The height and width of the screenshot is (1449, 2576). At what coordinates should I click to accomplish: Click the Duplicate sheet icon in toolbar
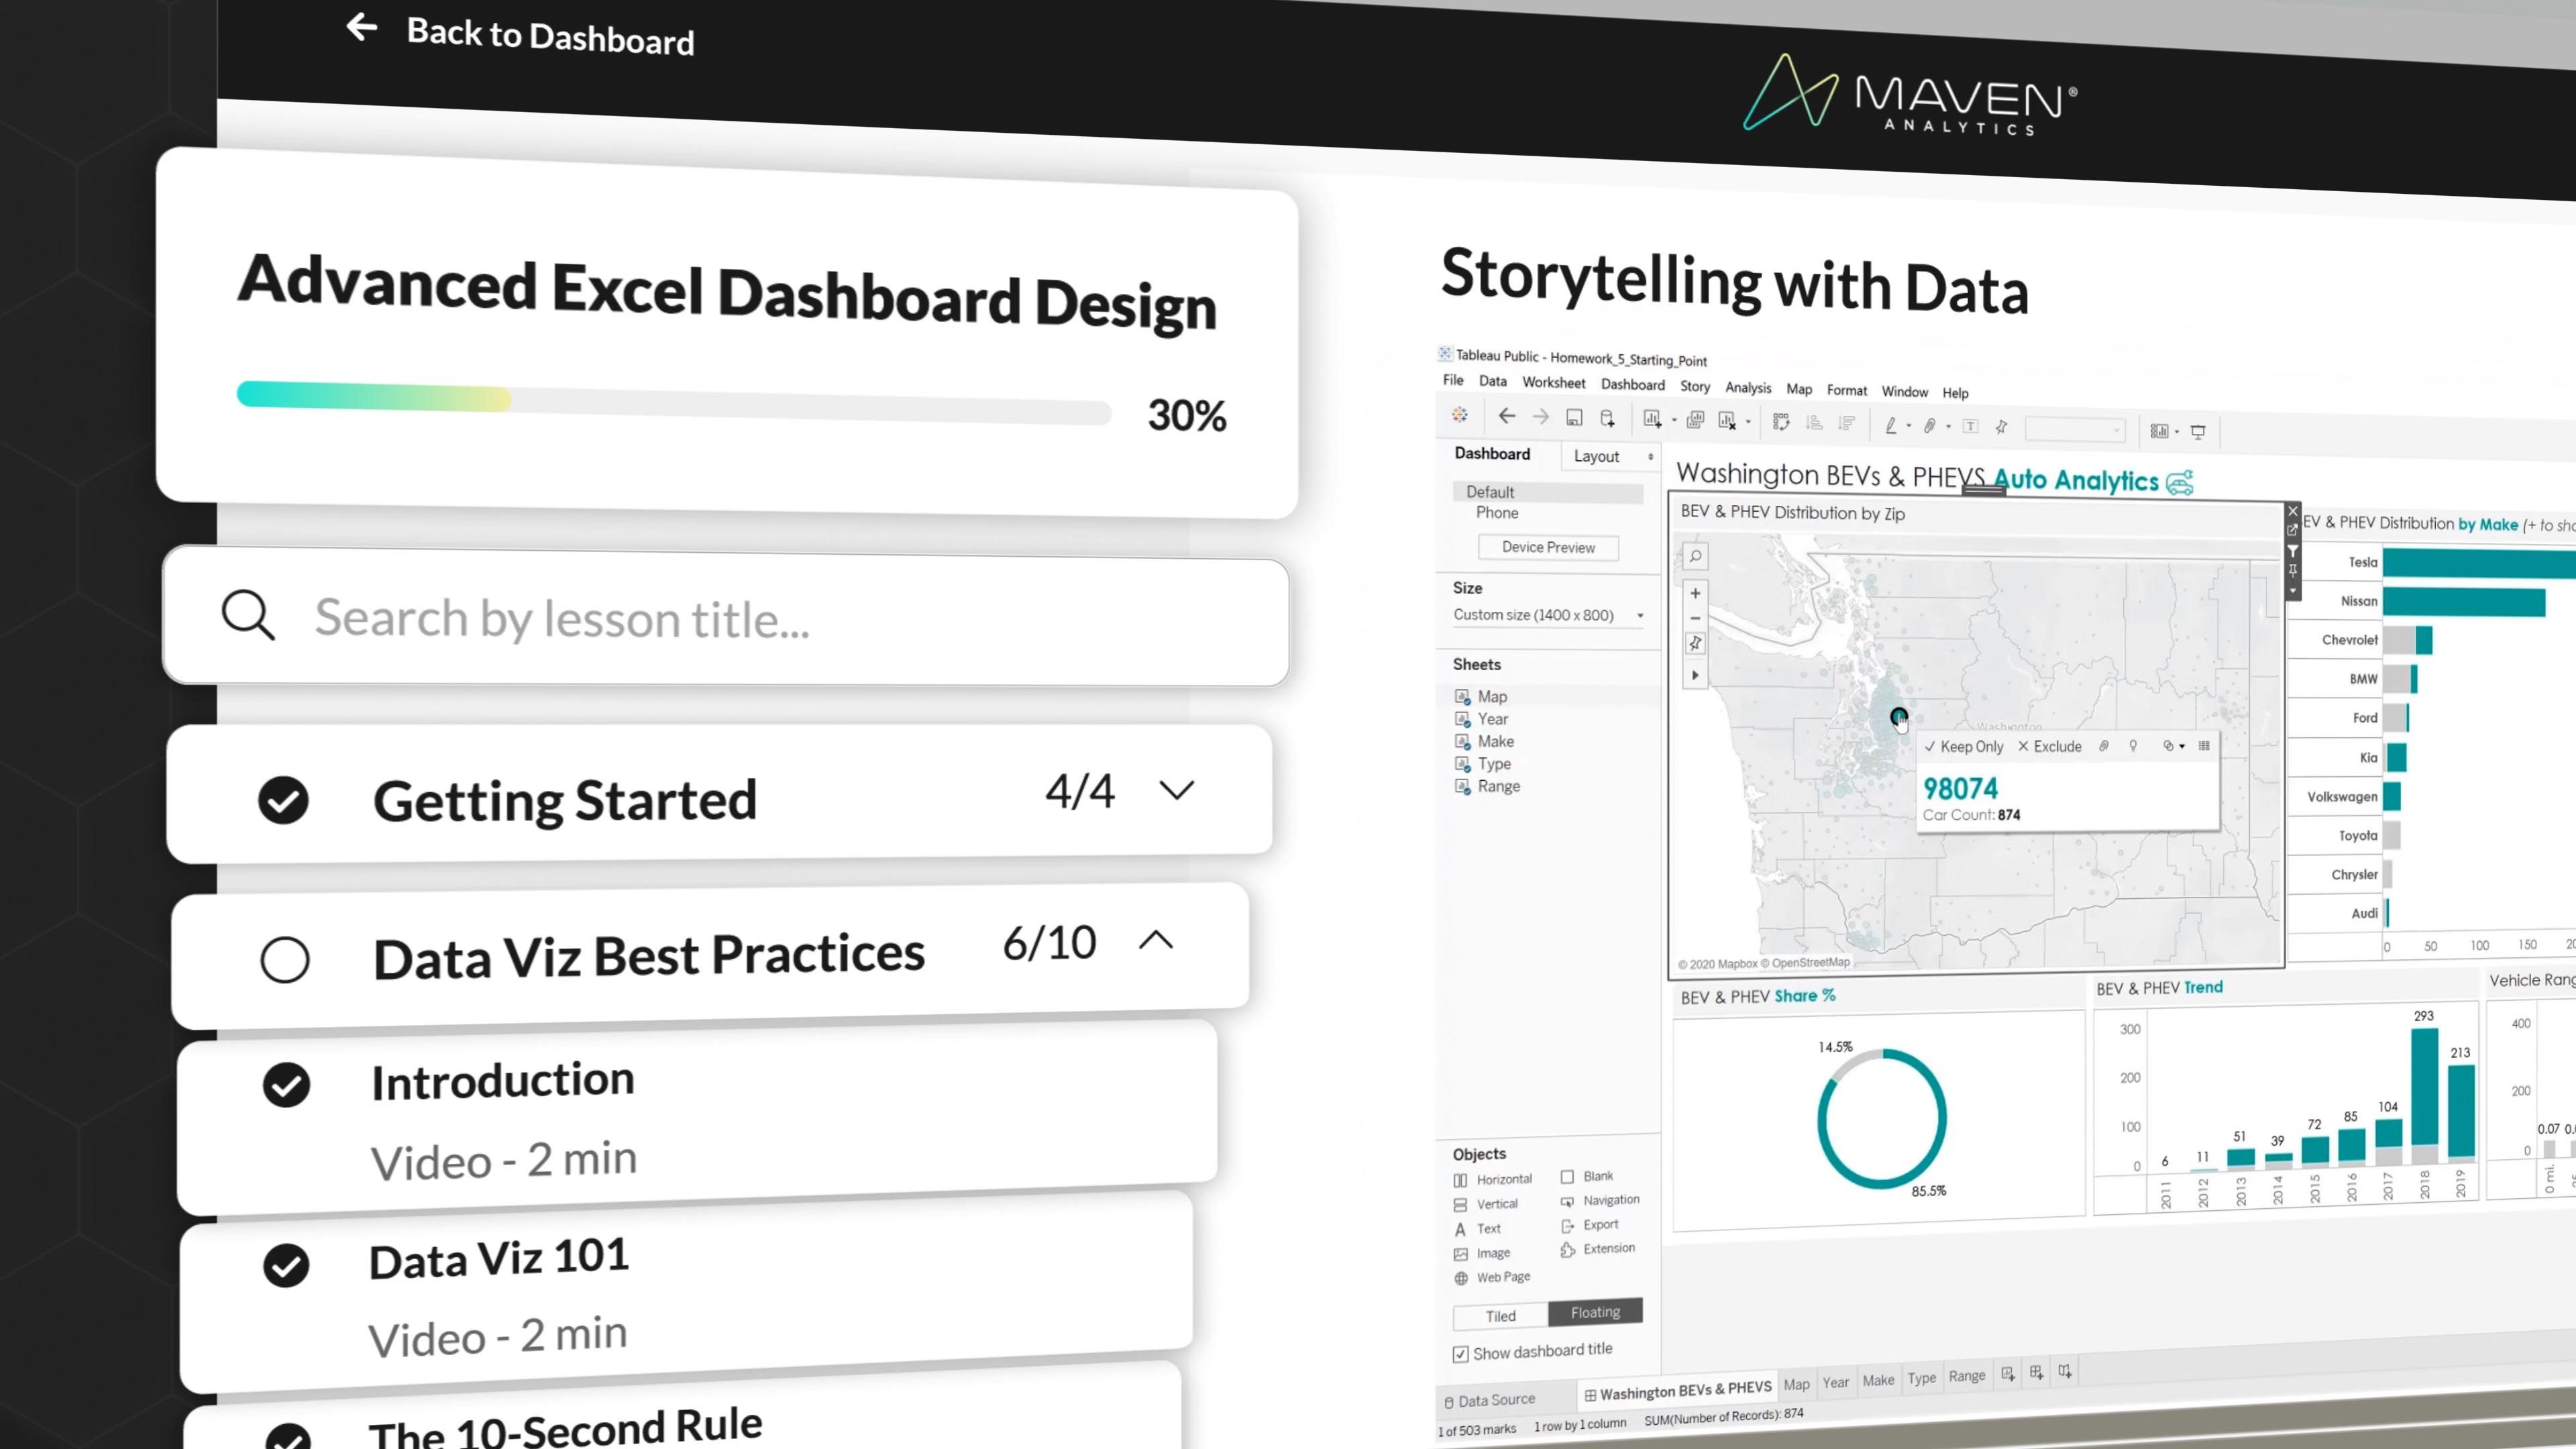[1695, 420]
